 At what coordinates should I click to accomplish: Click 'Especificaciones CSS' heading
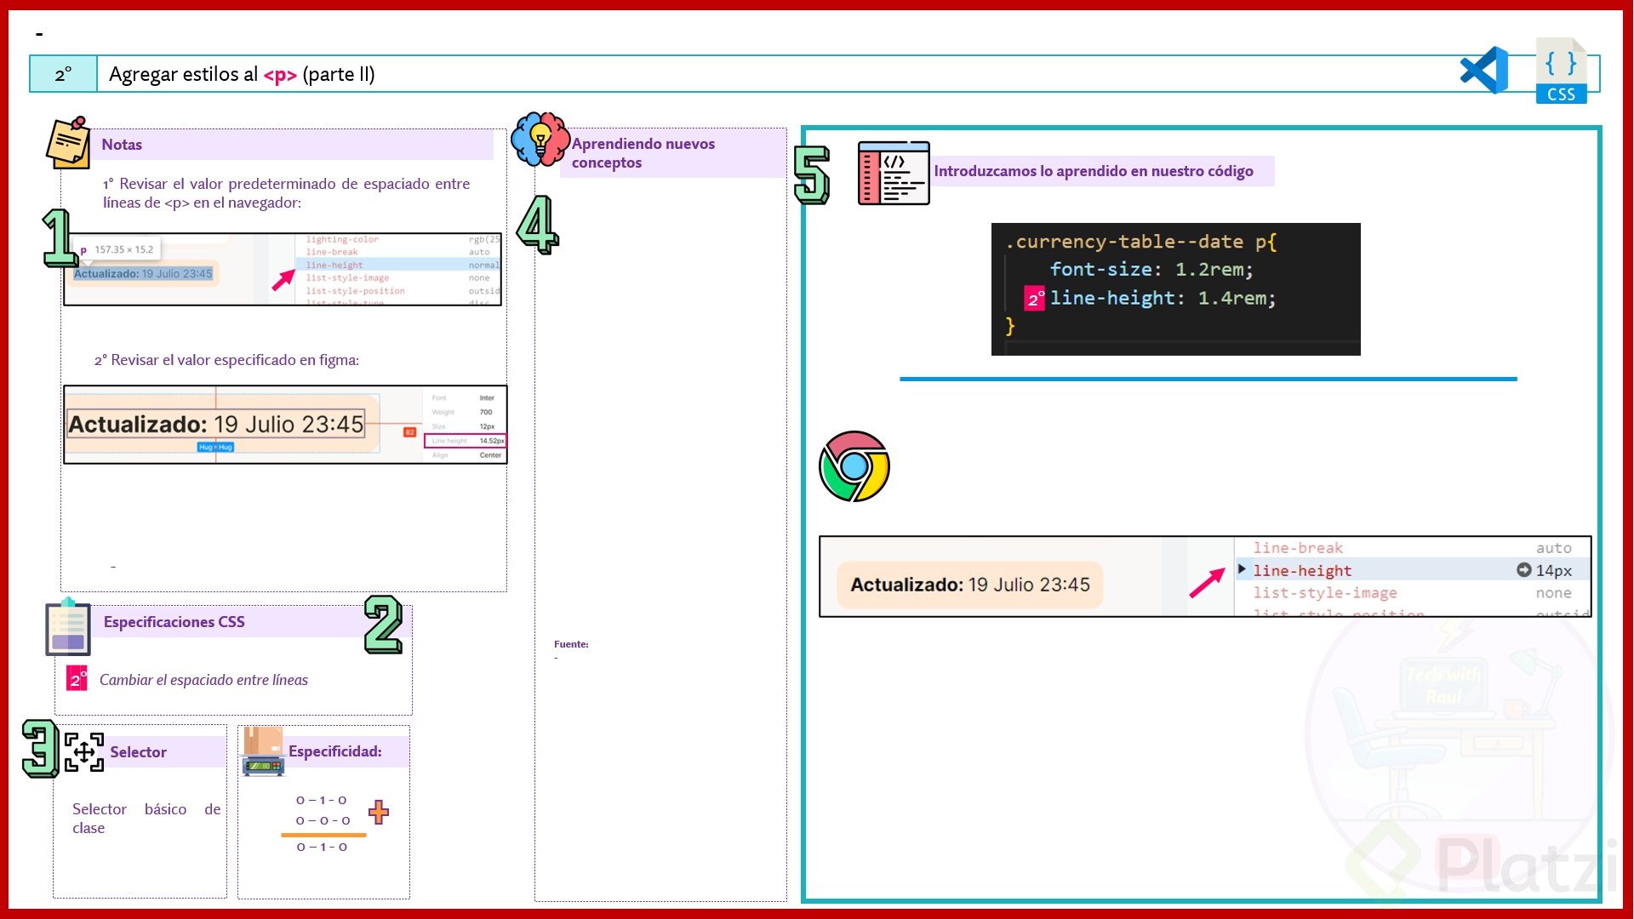point(174,622)
